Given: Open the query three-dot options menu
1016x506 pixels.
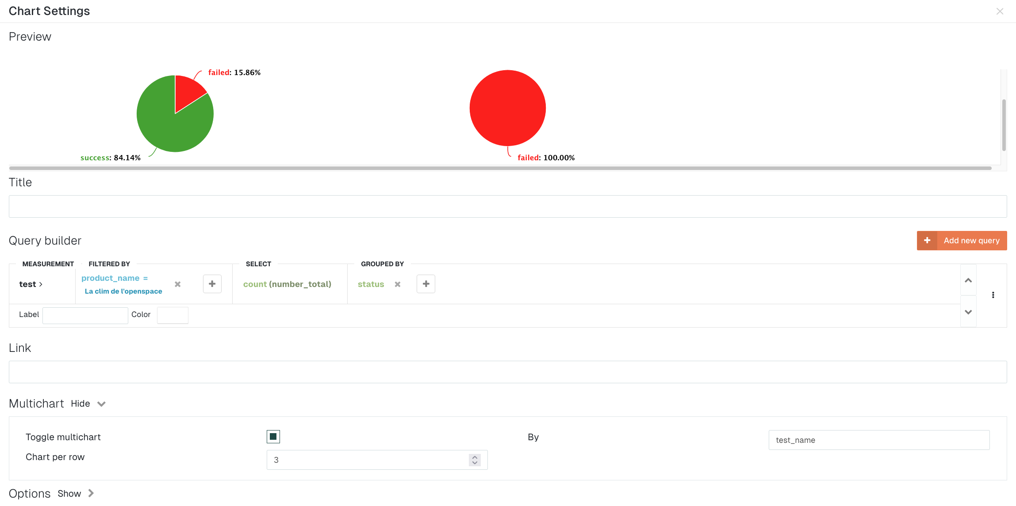Looking at the screenshot, I should coord(993,295).
